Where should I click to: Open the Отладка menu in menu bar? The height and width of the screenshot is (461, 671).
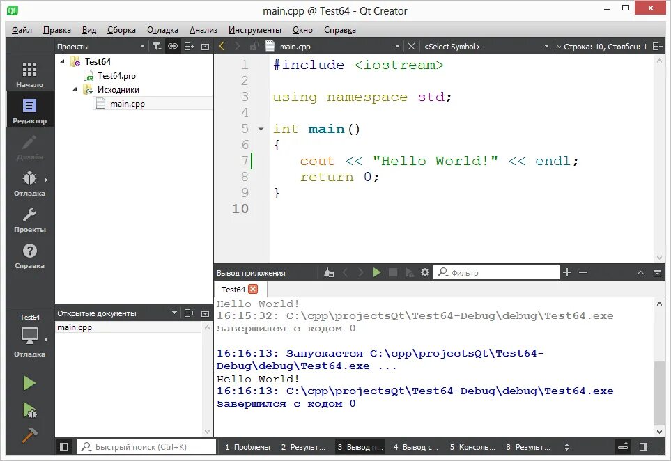point(162,29)
